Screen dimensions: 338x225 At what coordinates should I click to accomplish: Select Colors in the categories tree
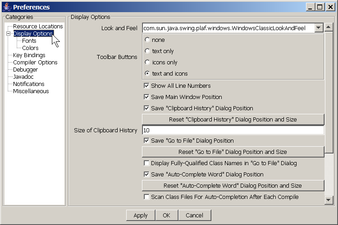30,48
